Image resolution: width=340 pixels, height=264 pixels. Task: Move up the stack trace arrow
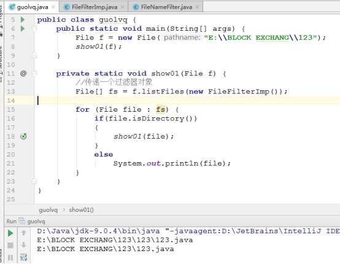tap(24, 233)
